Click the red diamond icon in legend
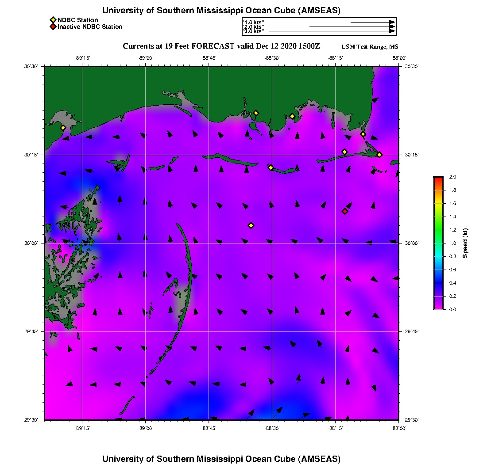Viewport: 487px width, 464px height. [x=53, y=27]
